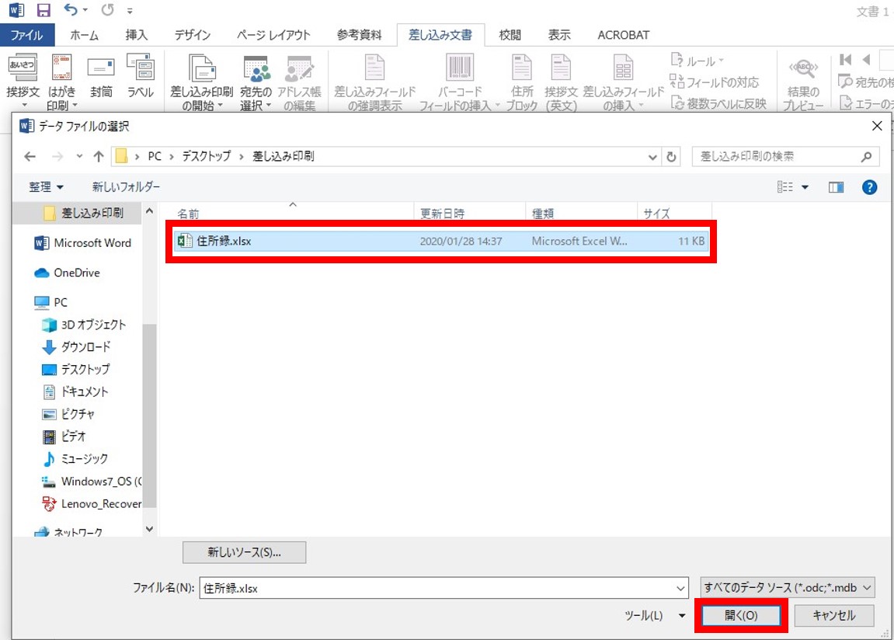Image resolution: width=894 pixels, height=640 pixels.
Task: Click 新しいソース(S)... button
Action: [x=244, y=552]
